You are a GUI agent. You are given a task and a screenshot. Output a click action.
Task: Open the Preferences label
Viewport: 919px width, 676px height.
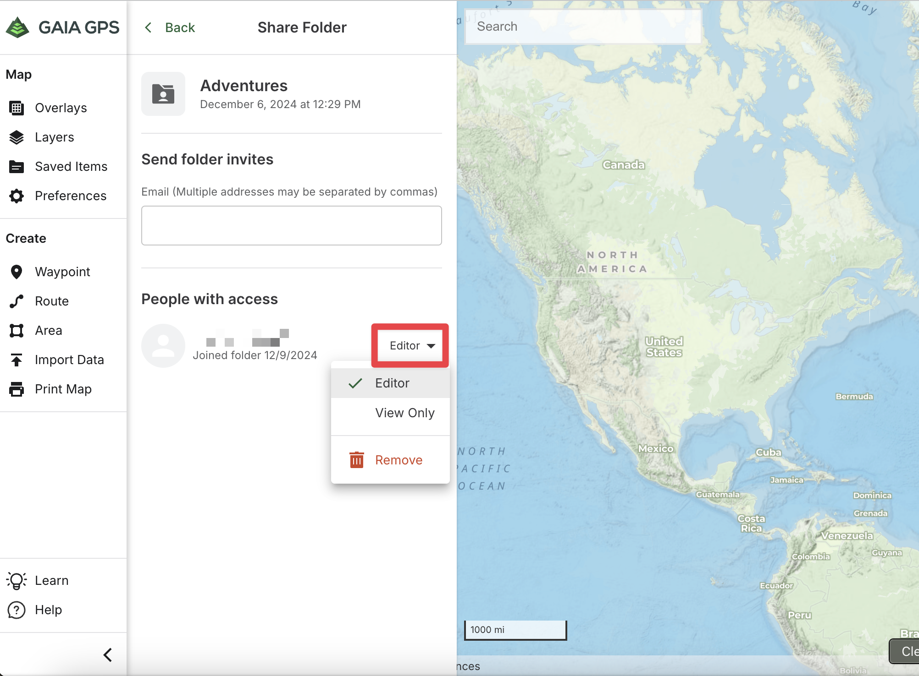tap(71, 196)
